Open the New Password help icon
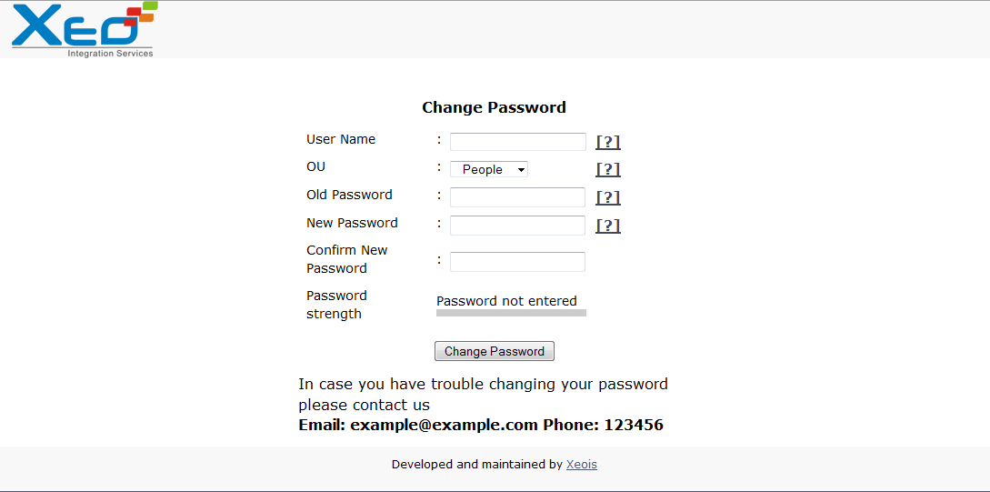Viewport: 990px width, 492px height. coord(607,226)
